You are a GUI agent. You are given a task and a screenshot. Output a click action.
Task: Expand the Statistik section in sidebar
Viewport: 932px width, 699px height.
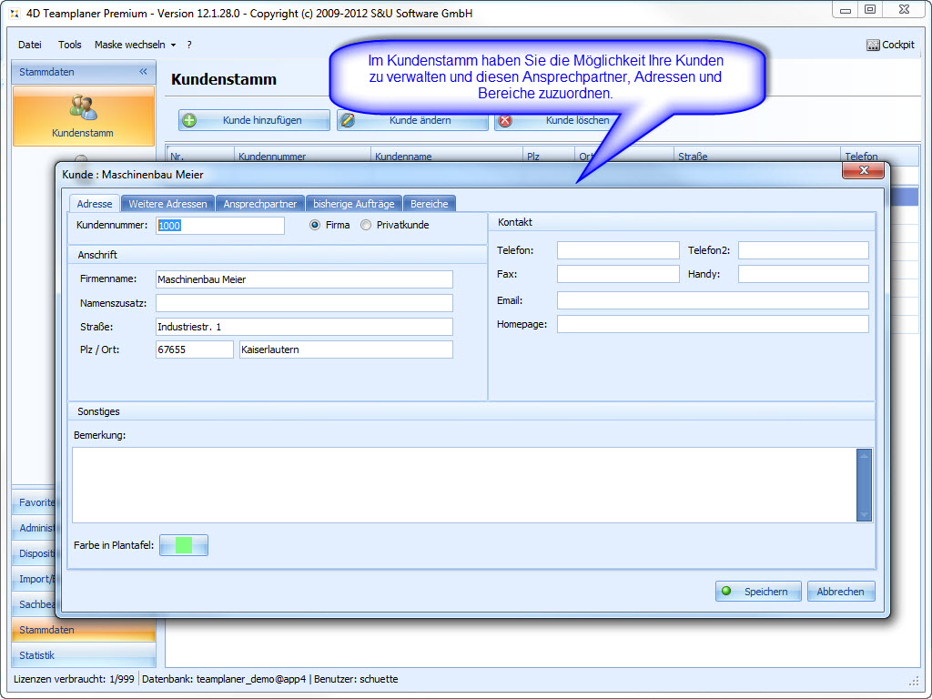coord(37,655)
